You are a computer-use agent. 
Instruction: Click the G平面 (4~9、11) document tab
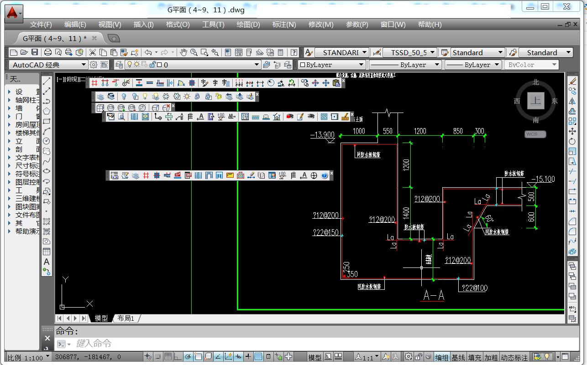click(54, 38)
